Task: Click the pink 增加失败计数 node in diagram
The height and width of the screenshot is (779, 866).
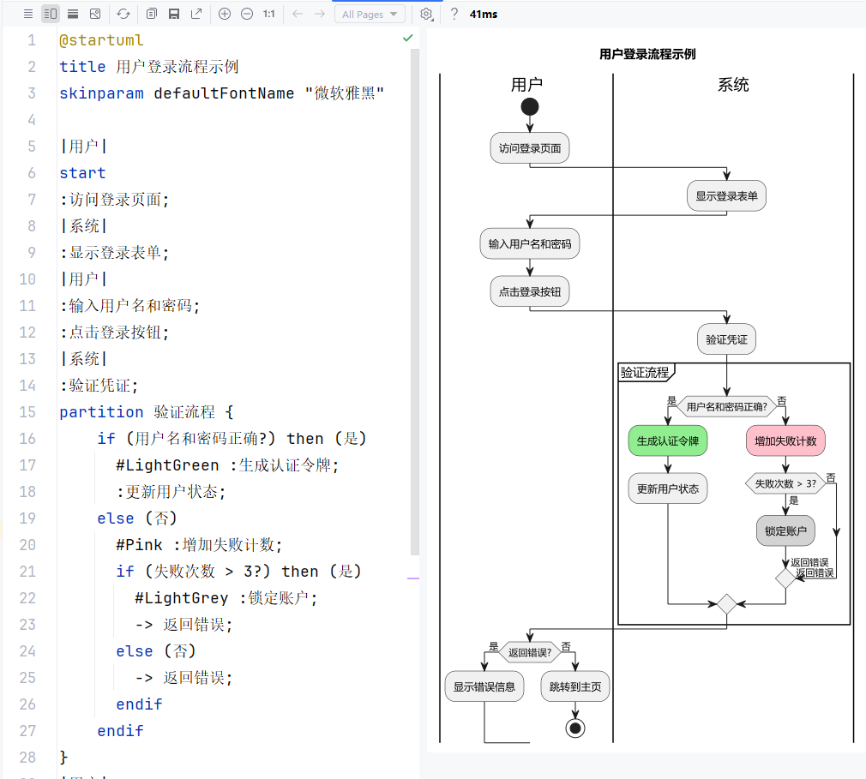Action: (x=785, y=442)
